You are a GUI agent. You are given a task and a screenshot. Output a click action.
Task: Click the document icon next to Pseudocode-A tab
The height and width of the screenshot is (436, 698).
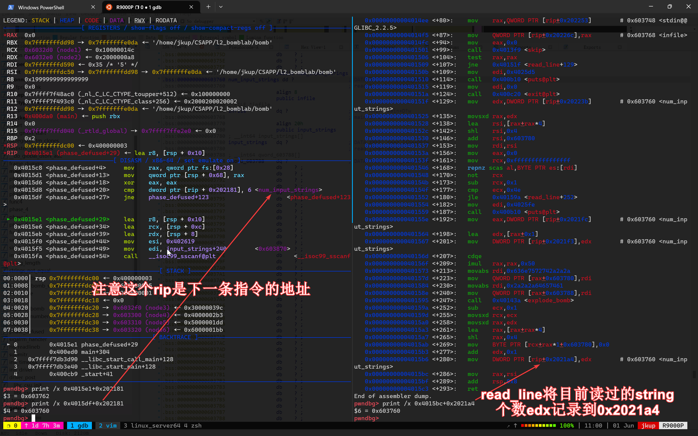point(218,47)
